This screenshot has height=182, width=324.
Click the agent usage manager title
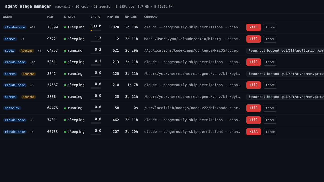coord(28,6)
